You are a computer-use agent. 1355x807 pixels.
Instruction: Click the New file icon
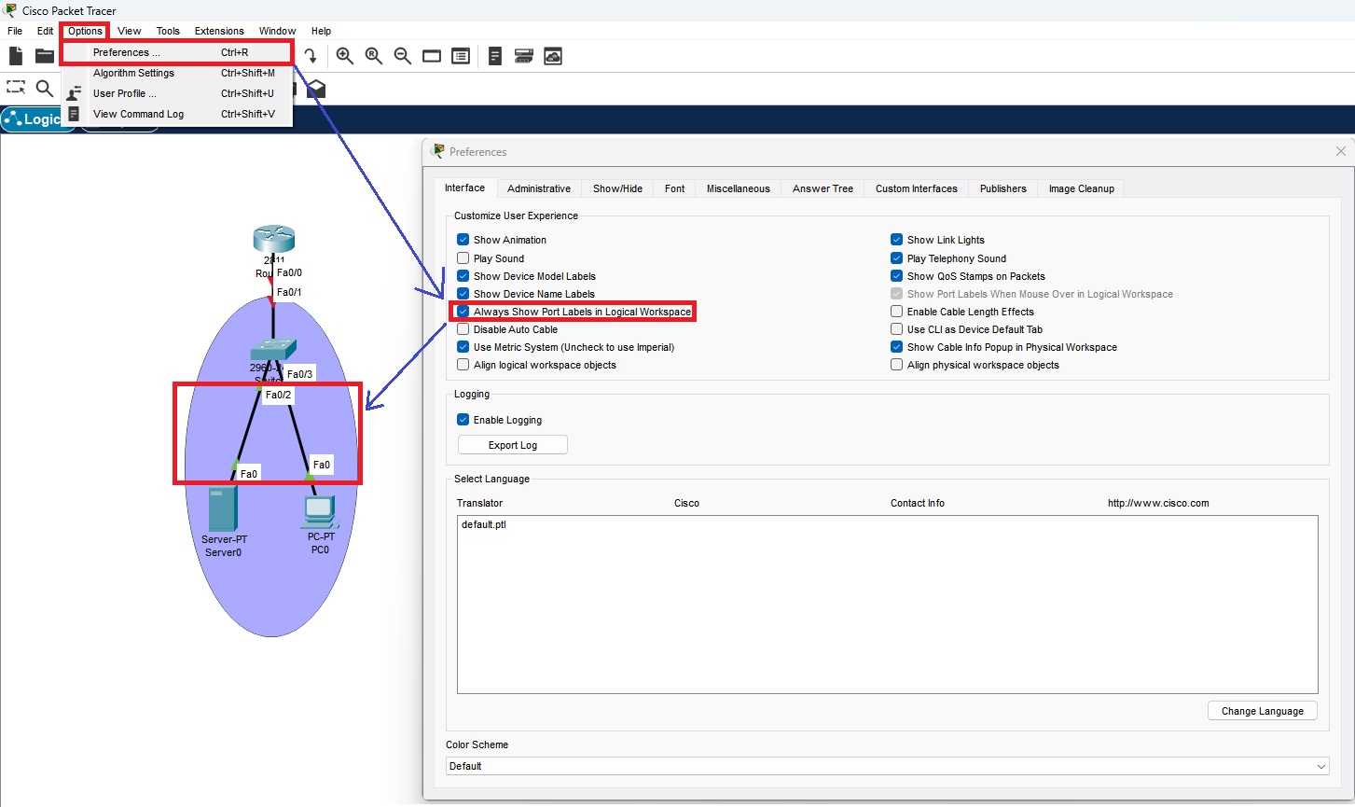16,56
